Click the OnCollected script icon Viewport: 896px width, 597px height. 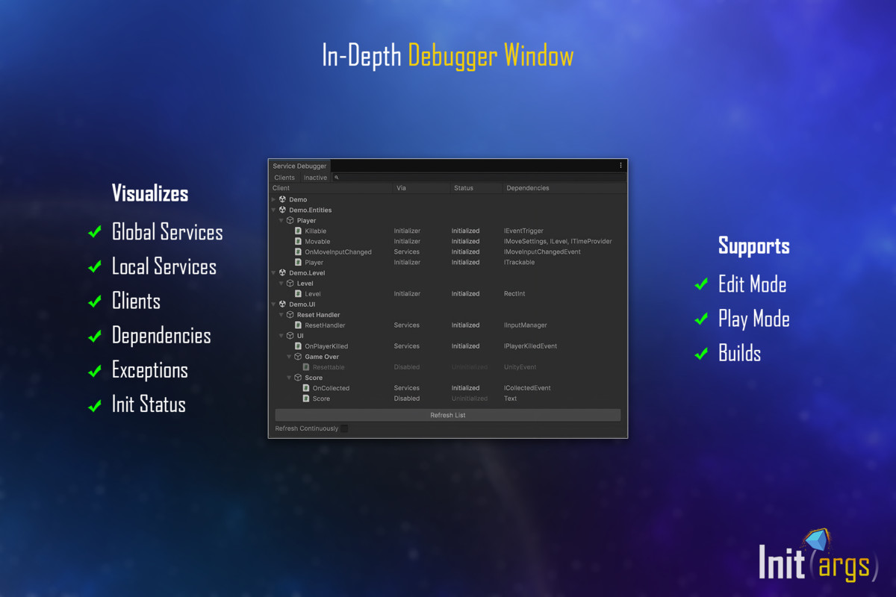point(306,387)
